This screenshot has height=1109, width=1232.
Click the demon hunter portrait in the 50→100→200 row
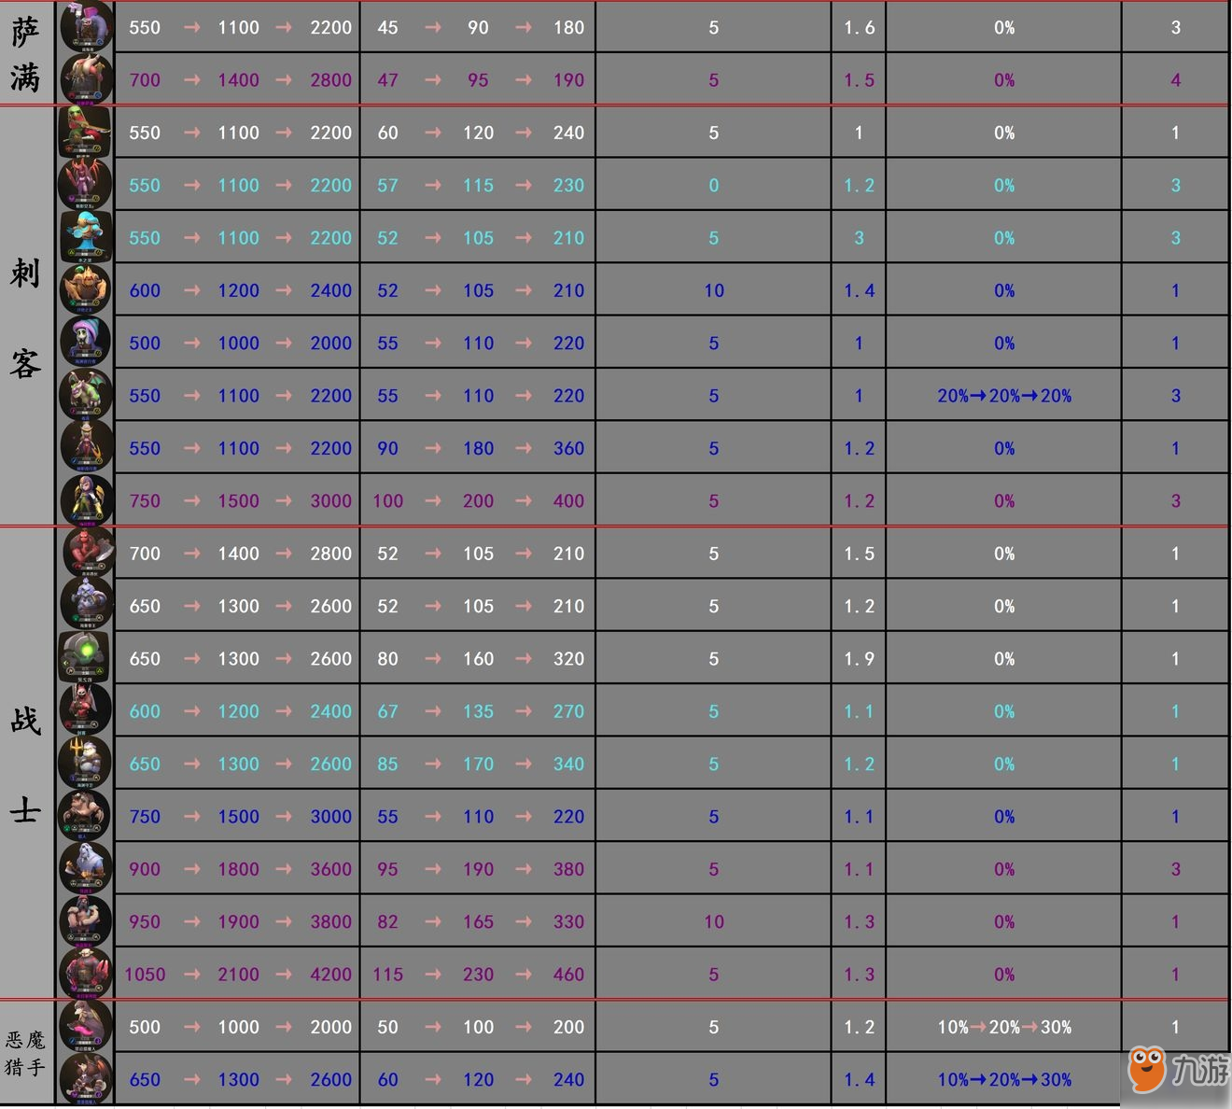click(x=87, y=1026)
